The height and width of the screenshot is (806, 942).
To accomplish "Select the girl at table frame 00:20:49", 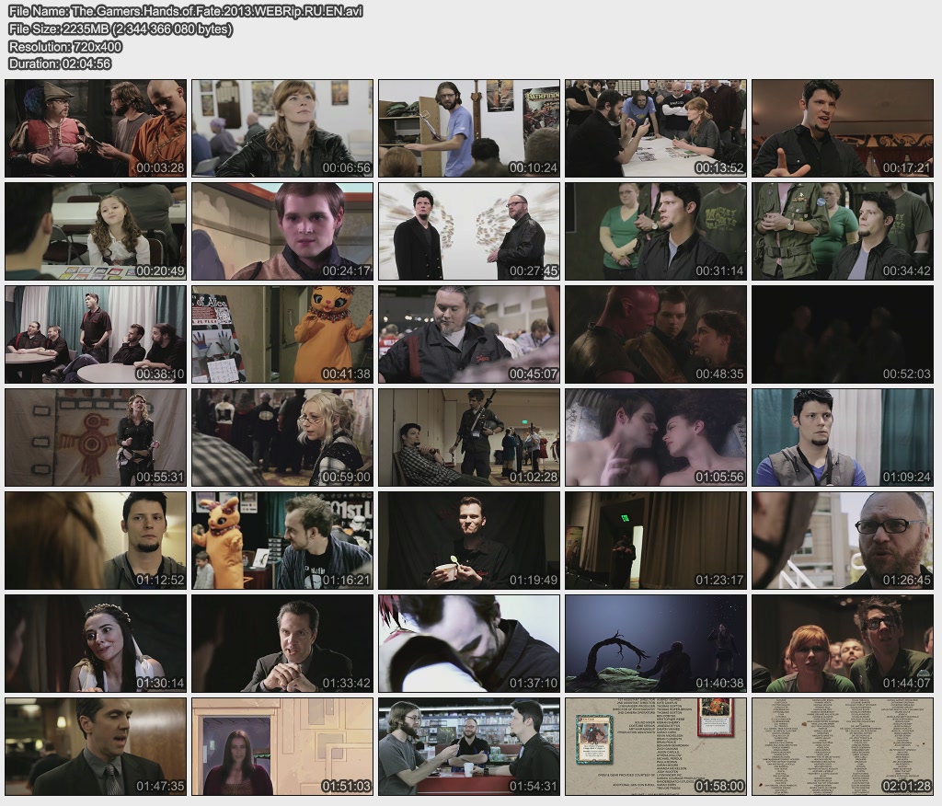I will [96, 231].
